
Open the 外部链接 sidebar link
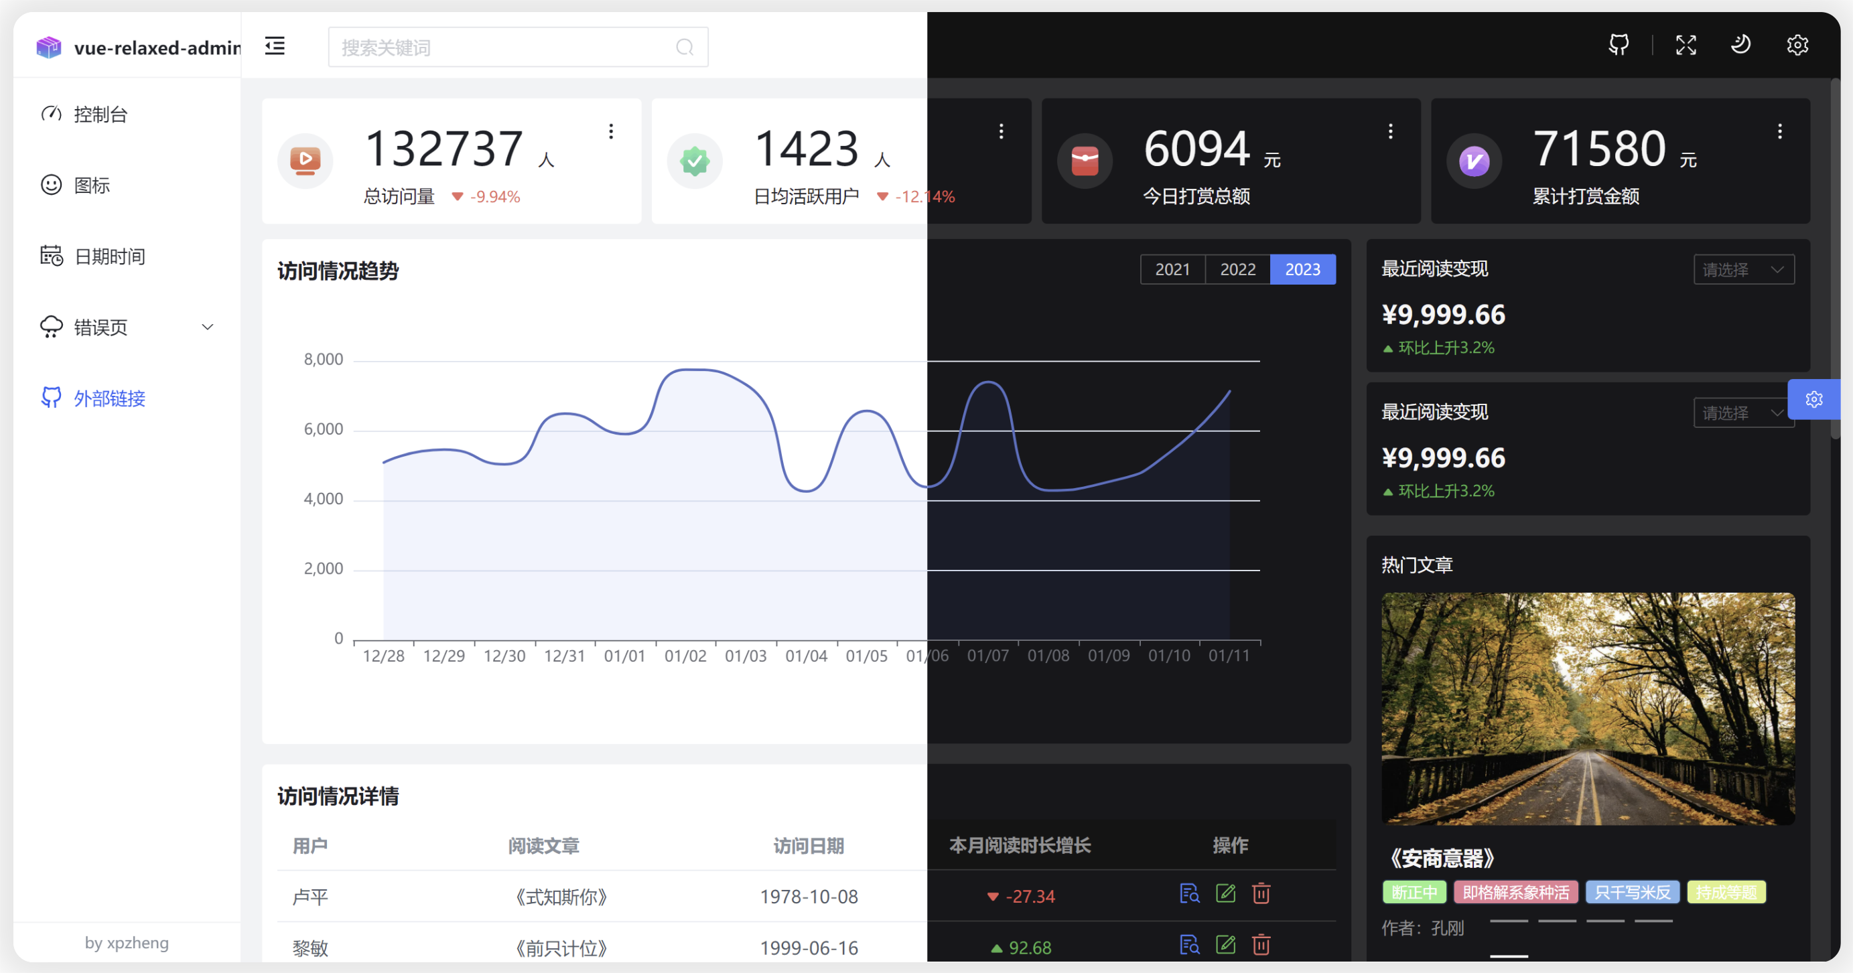109,398
